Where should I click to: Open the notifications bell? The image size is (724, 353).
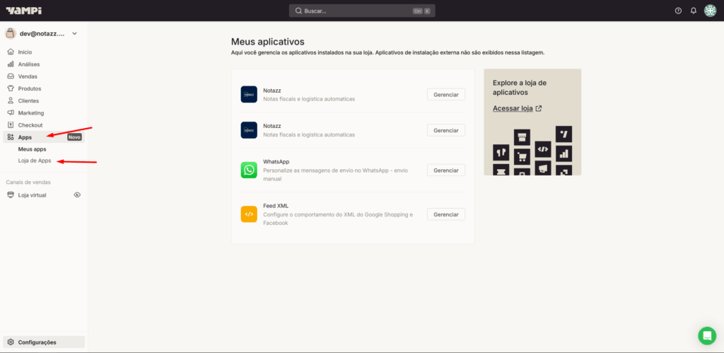coord(693,11)
